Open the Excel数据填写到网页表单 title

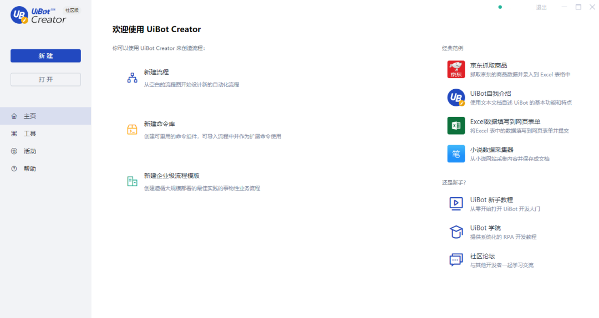(505, 121)
